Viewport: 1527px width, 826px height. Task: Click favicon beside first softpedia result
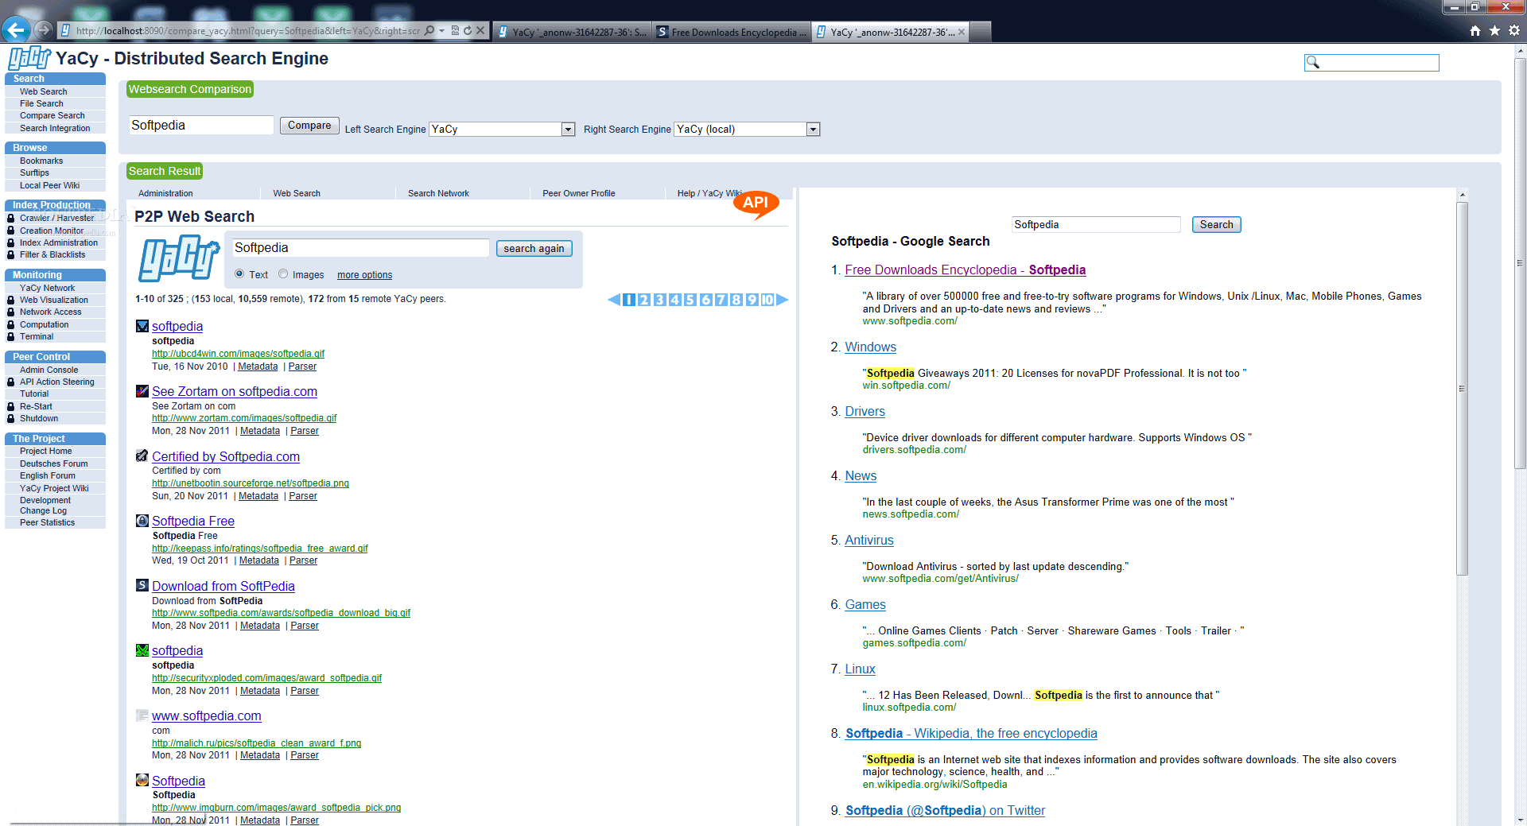(x=142, y=326)
